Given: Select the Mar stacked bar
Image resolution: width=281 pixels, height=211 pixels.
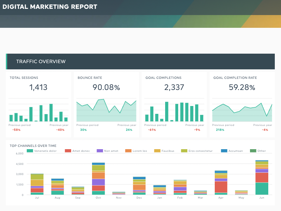Looking at the screenshot, I should click(200, 193).
